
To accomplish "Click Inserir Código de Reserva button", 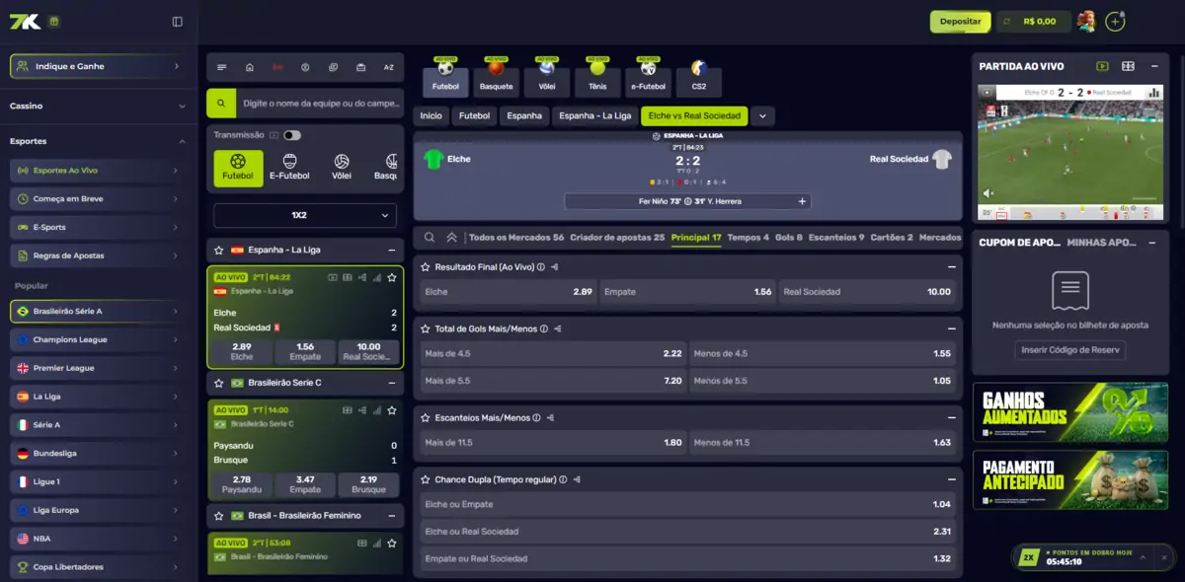I will click(1069, 350).
